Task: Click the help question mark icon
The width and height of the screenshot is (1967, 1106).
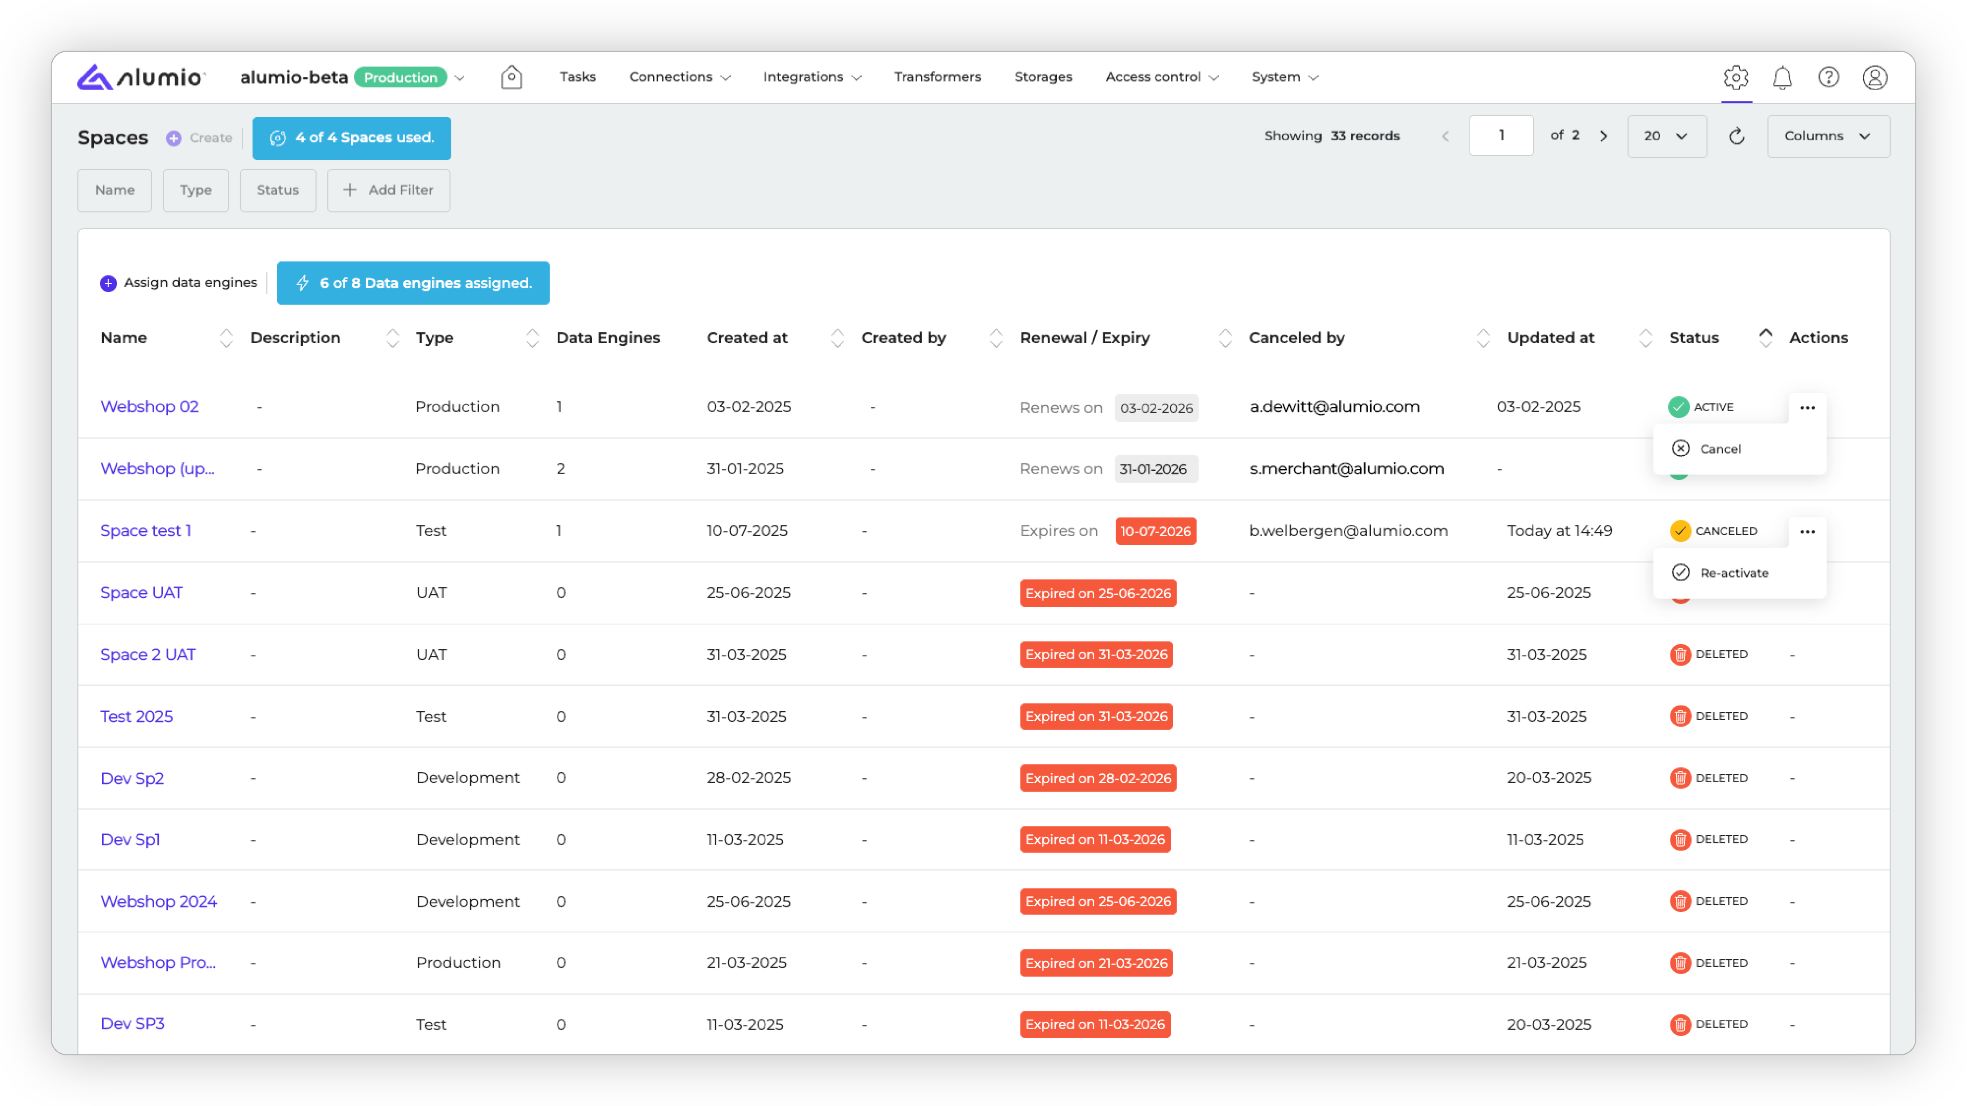Action: 1828,77
